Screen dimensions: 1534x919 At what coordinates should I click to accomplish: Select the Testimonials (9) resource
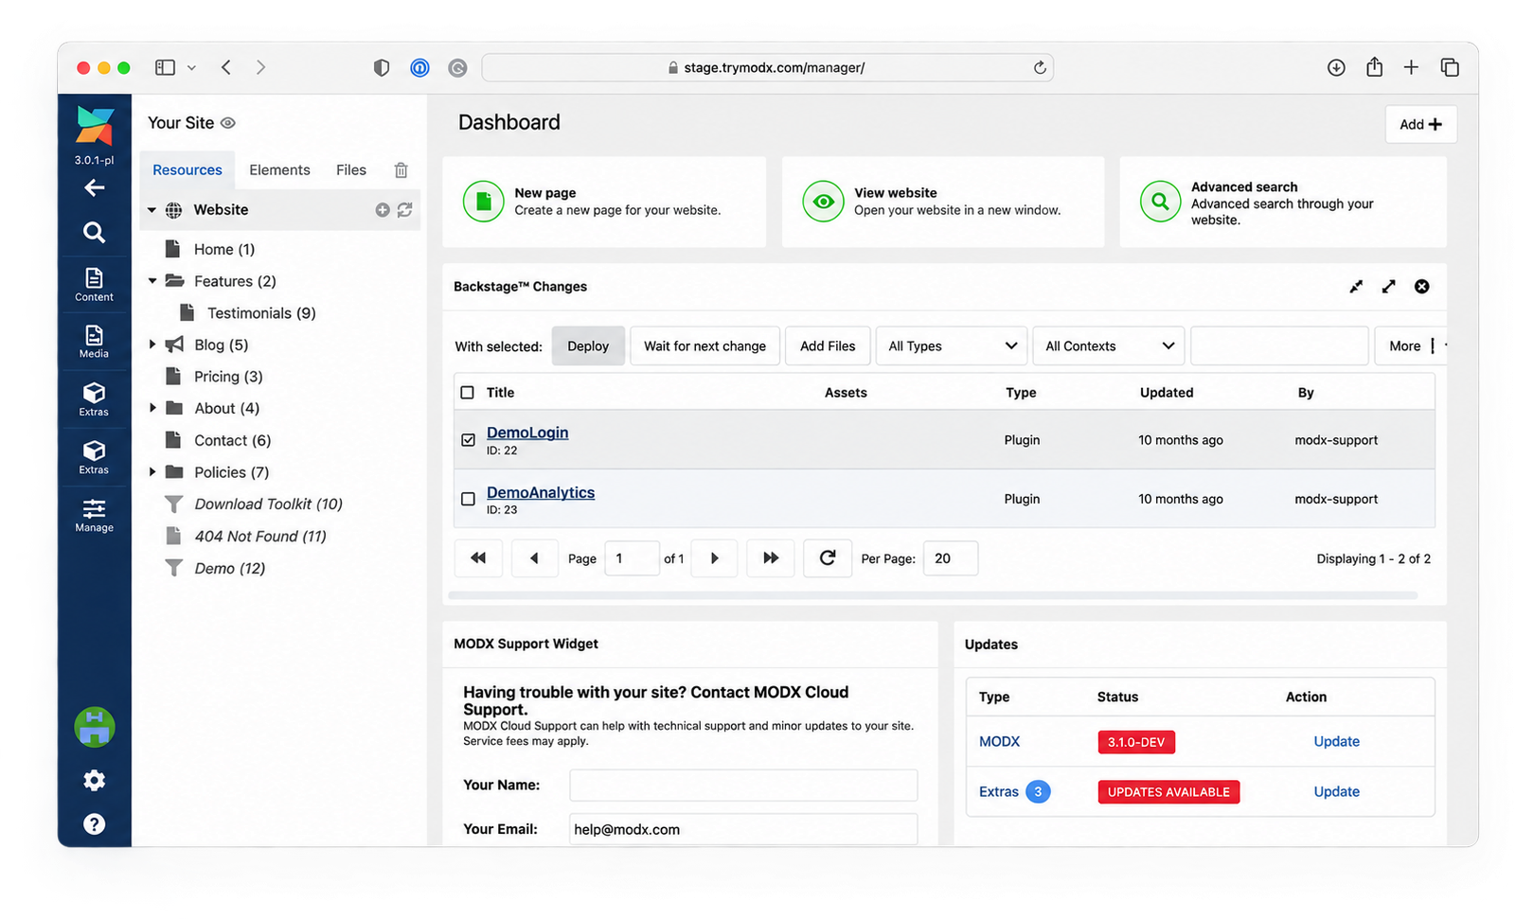point(261,313)
